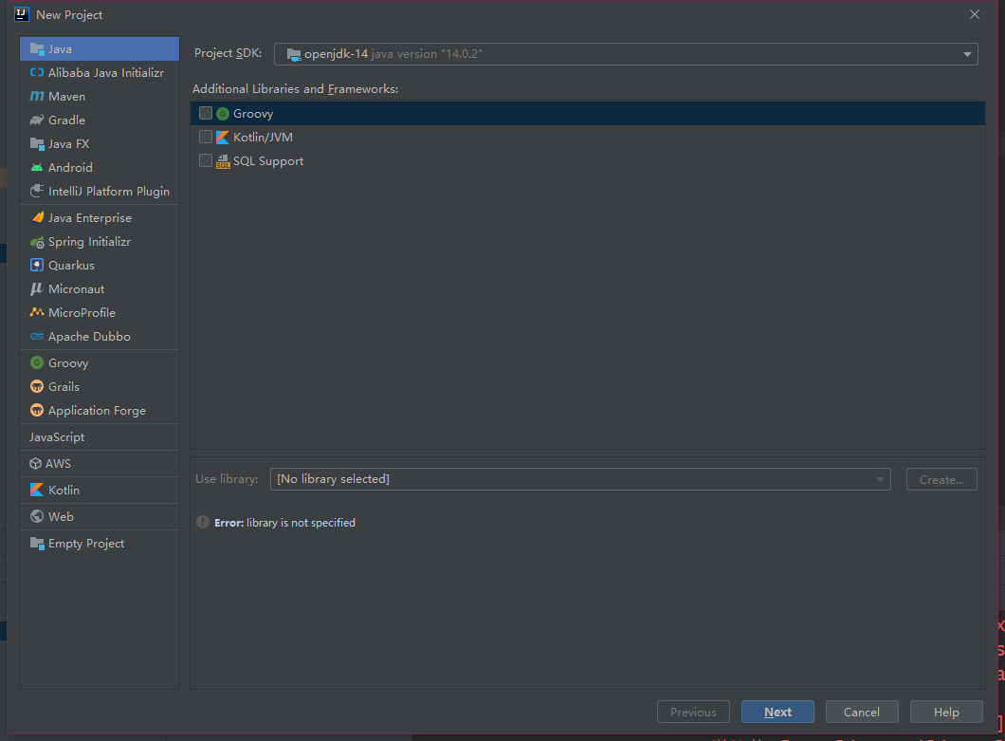Select Java project type

100,48
